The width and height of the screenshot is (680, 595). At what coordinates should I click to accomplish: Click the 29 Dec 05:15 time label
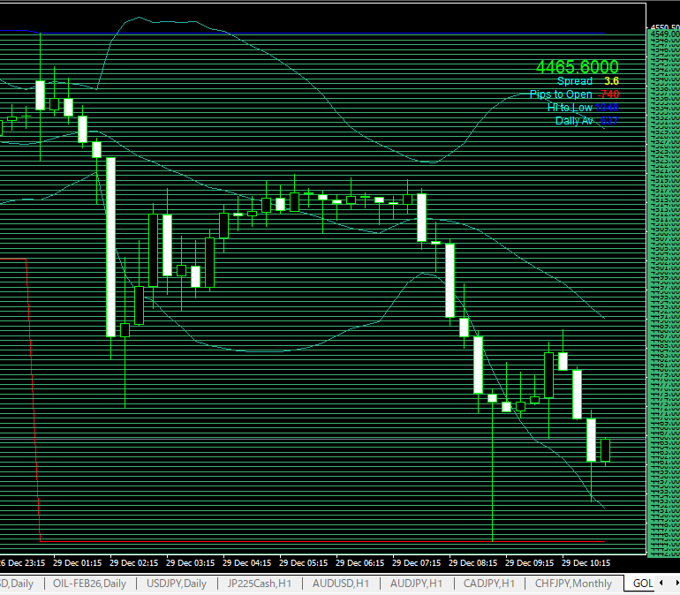pos(304,562)
